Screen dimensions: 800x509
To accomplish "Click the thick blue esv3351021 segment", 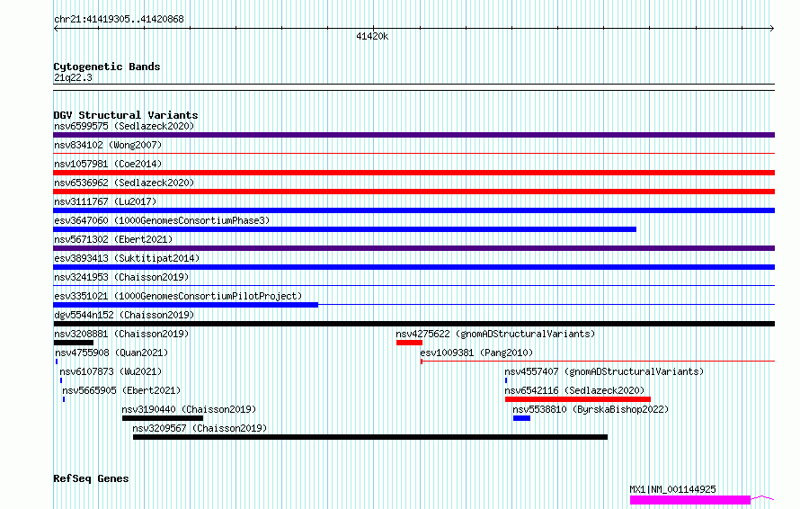I will tap(186, 305).
